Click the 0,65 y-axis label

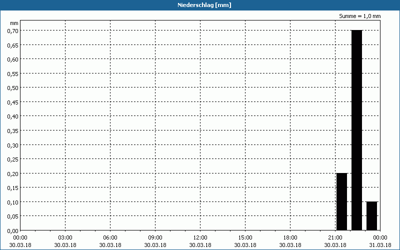12,45
